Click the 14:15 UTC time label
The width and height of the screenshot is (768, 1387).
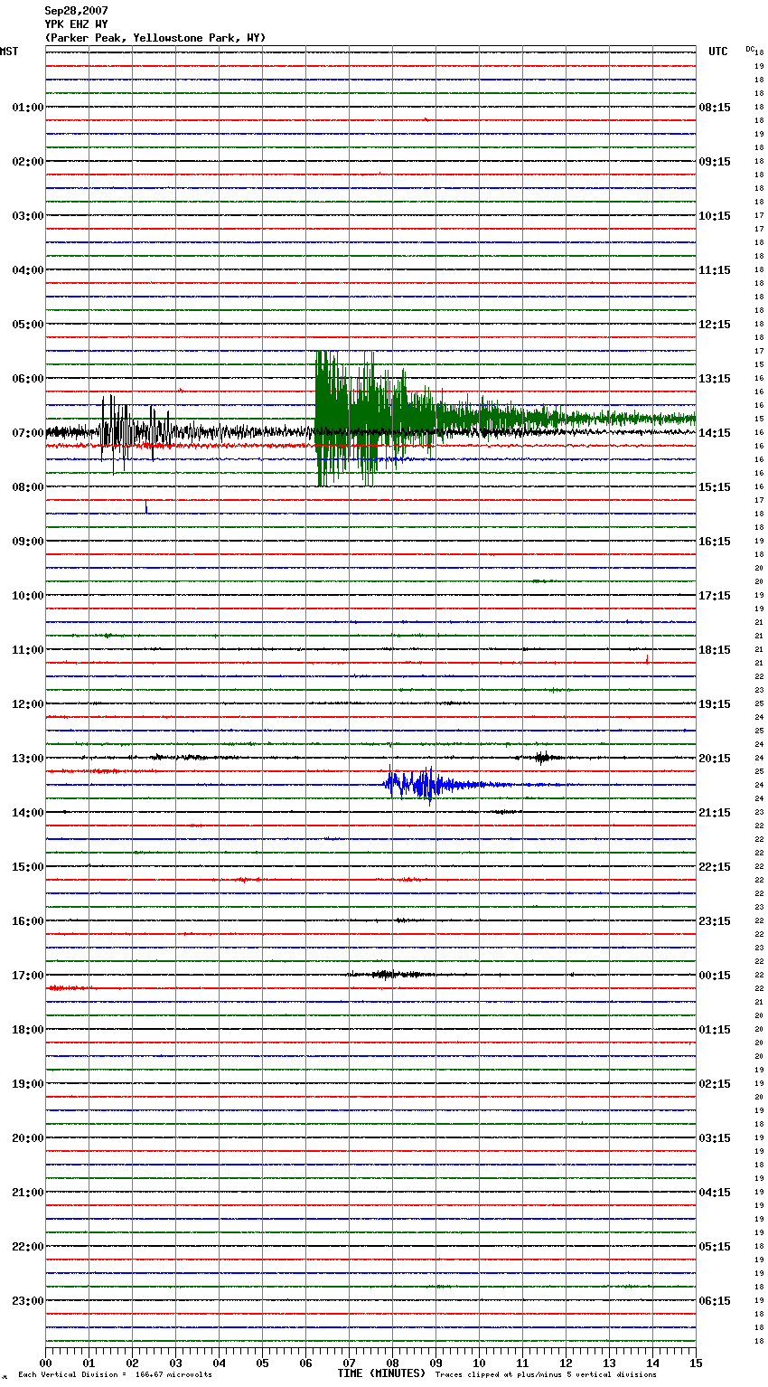pos(715,433)
